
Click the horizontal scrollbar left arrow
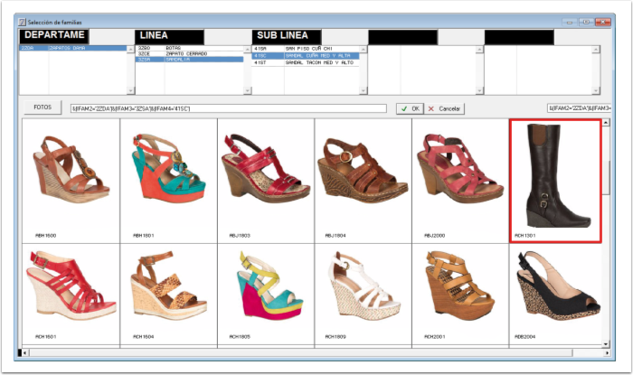click(24, 352)
